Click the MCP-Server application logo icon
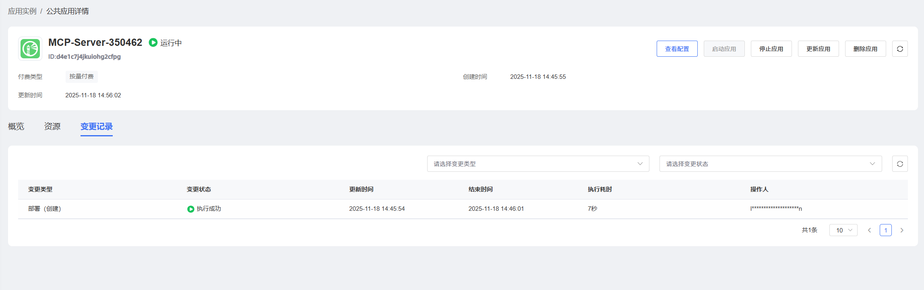The width and height of the screenshot is (924, 290). pyautogui.click(x=30, y=49)
